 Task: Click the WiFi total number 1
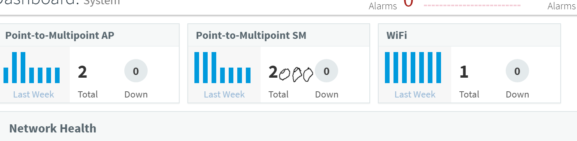click(x=464, y=72)
